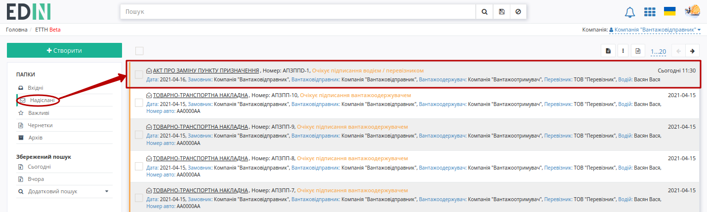Open the vertical three-dots menu
The height and width of the screenshot is (212, 707).
click(623, 51)
